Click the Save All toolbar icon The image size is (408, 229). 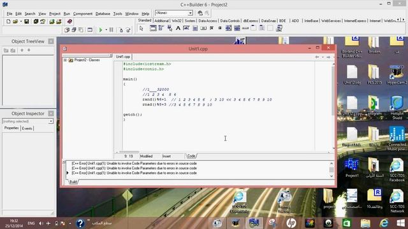pyautogui.click(x=36, y=22)
